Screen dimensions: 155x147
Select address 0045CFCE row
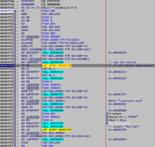[x=7, y=127]
